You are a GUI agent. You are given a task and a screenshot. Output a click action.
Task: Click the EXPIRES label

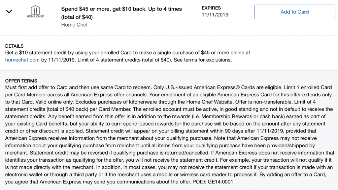(x=211, y=8)
